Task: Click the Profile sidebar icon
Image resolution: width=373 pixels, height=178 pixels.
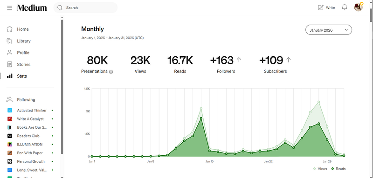Action: tap(9, 53)
